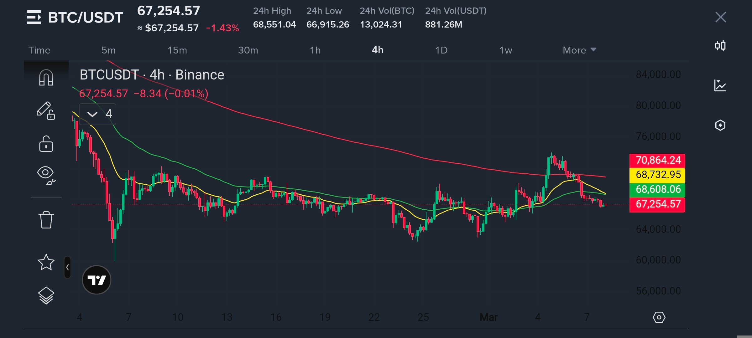The width and height of the screenshot is (752, 338).
Task: Expand the indicator legend showing 4
Action: [x=97, y=114]
